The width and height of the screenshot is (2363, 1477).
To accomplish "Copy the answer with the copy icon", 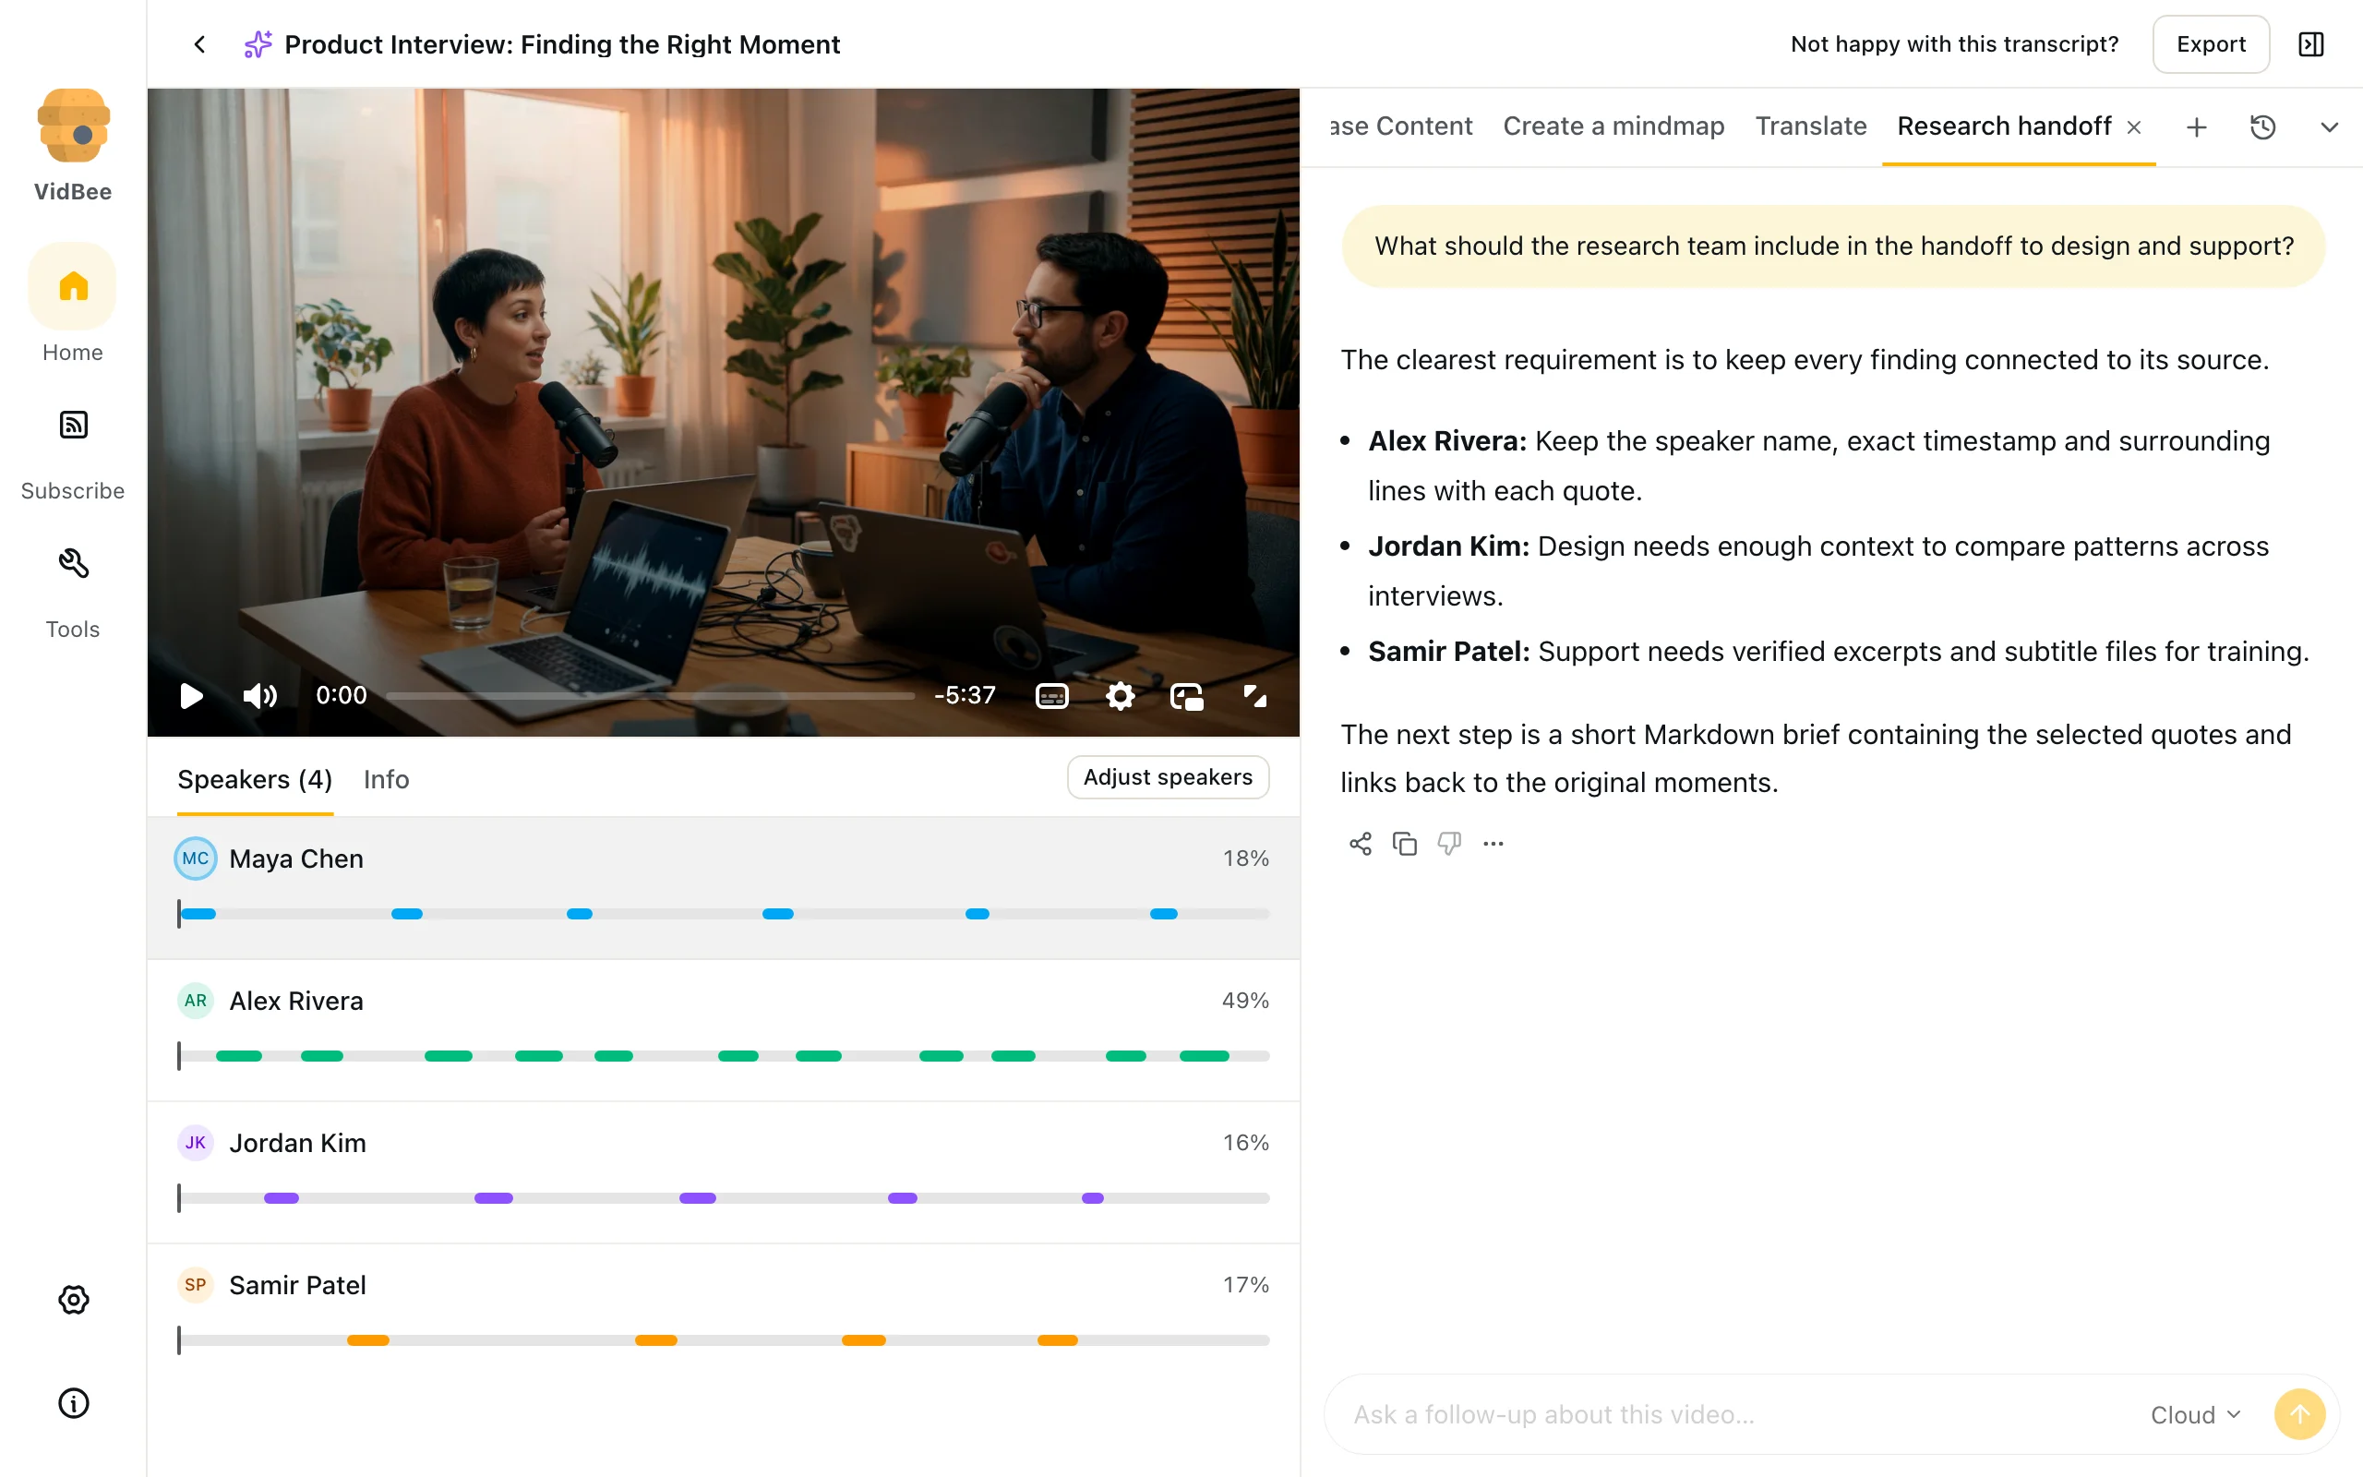I will 1404,843.
